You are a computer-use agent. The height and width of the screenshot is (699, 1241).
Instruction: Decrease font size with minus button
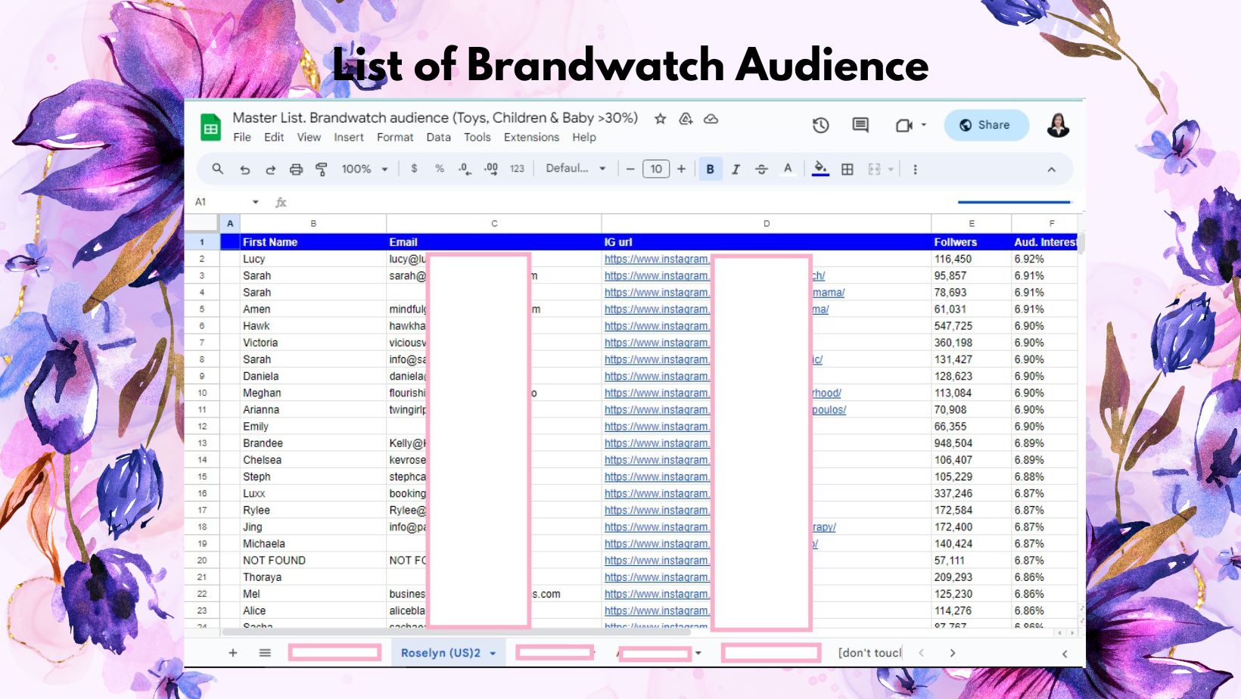pos(630,169)
